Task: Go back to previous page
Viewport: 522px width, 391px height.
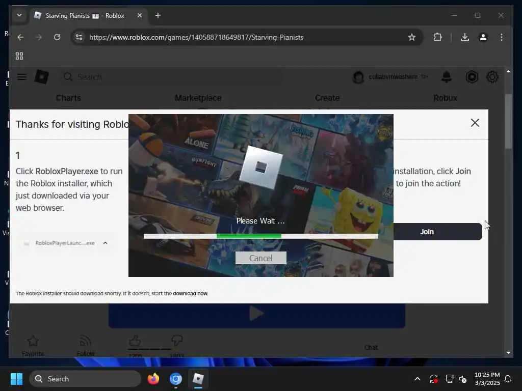Action: pos(20,37)
